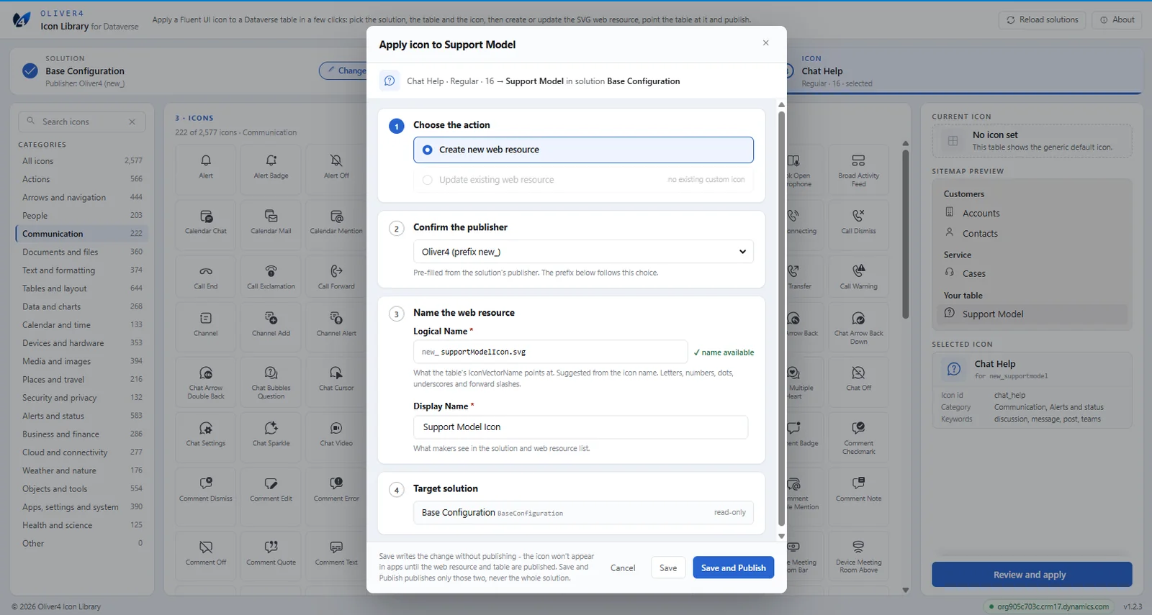Viewport: 1152px width, 615px height.
Task: Click the dialog's vertical scrollbar
Action: tap(781, 319)
